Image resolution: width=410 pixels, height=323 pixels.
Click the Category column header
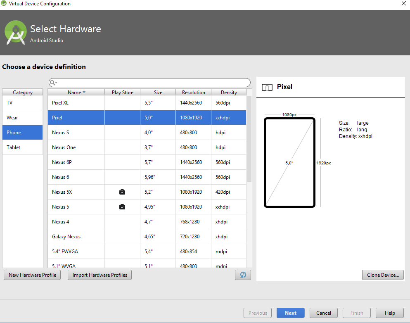click(22, 93)
